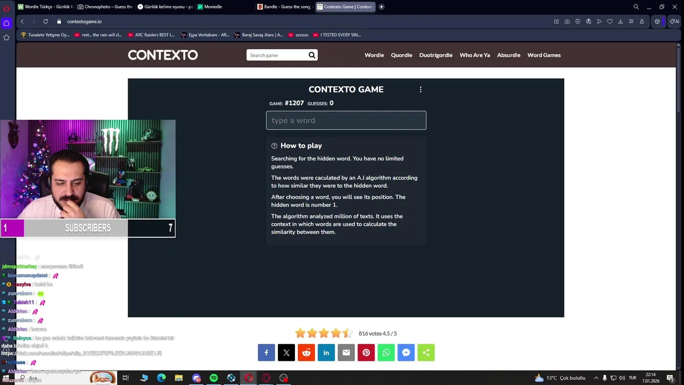Open the three-dot game options menu
This screenshot has height=385, width=684.
pyautogui.click(x=421, y=90)
